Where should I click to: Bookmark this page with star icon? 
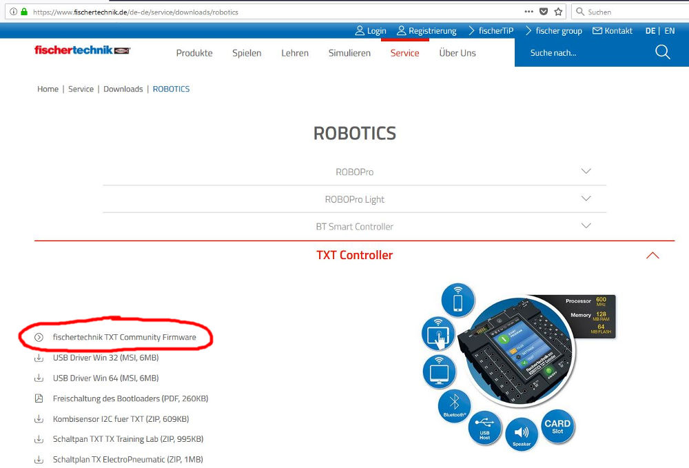tap(559, 12)
